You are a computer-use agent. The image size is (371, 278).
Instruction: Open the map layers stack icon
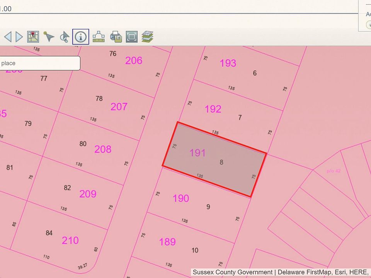[x=147, y=37]
